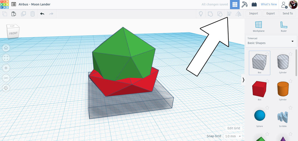Image resolution: width=298 pixels, height=141 pixels.
Task: Click the Show All lightbulb icon
Action: click(x=201, y=14)
